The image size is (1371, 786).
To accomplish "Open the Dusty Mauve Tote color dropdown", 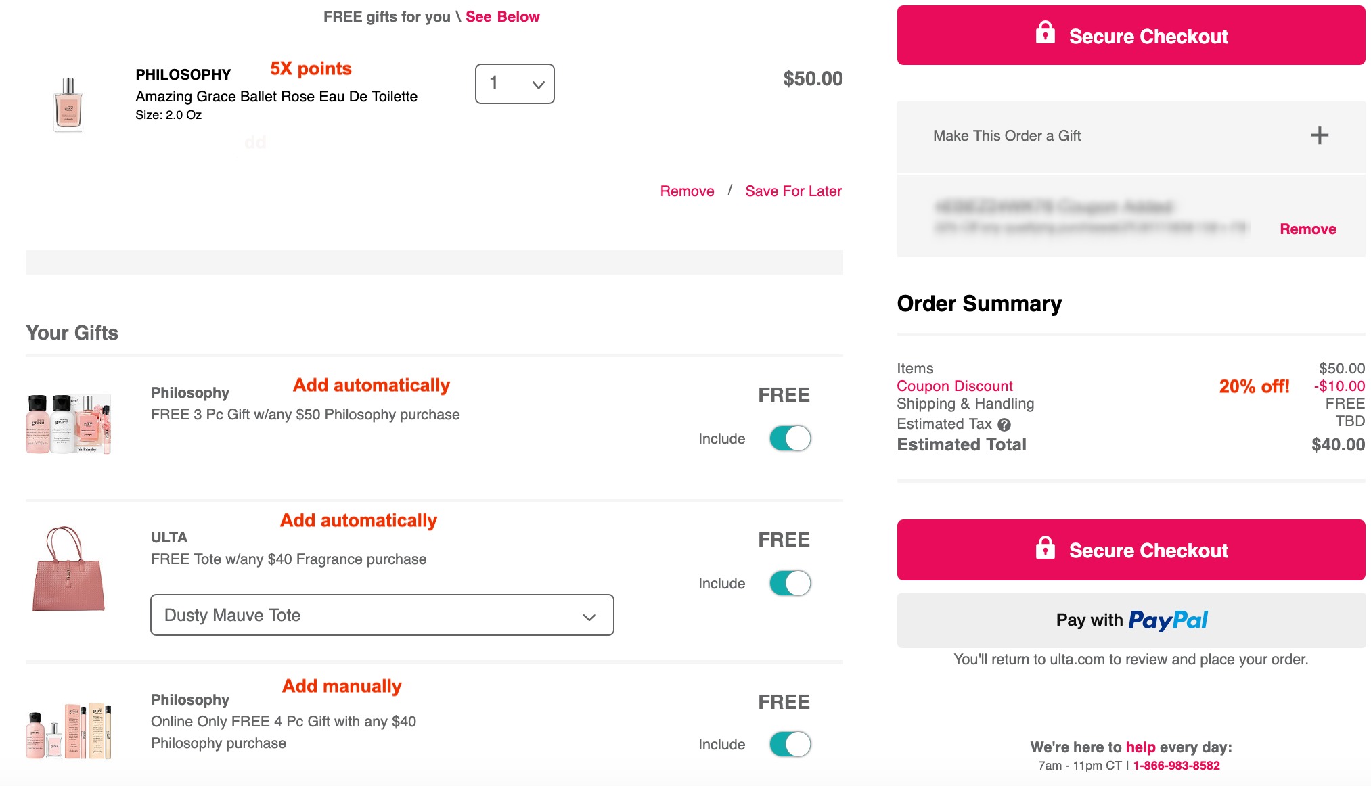I will (x=382, y=615).
